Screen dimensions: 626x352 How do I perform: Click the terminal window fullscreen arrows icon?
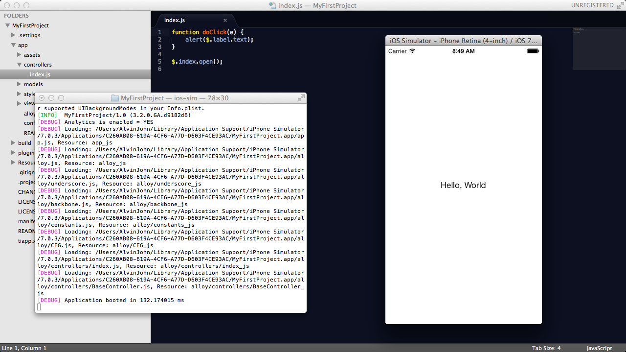pos(301,98)
